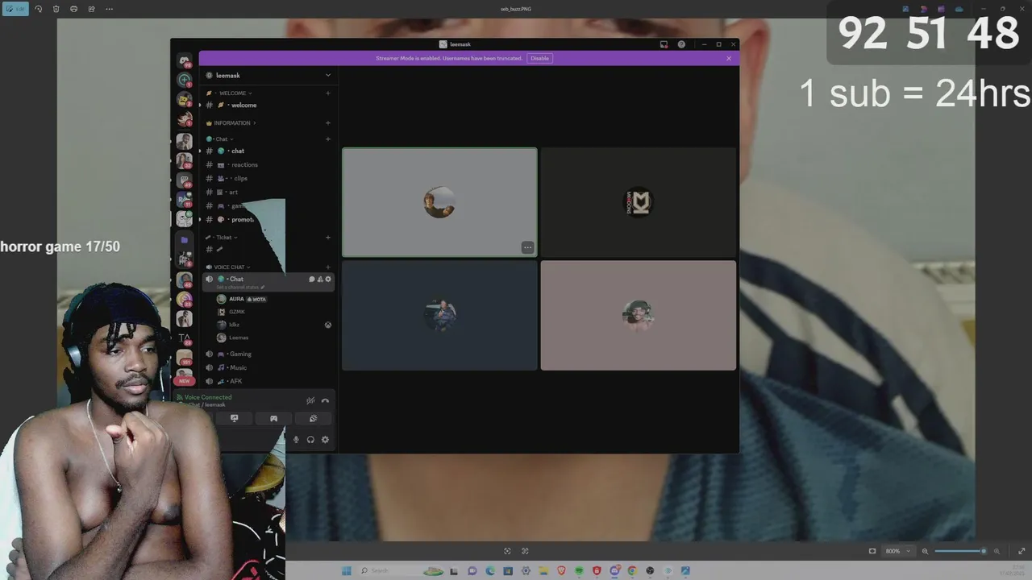Image resolution: width=1032 pixels, height=580 pixels.
Task: Open the three-dots more menu in Photos
Action: 109,9
